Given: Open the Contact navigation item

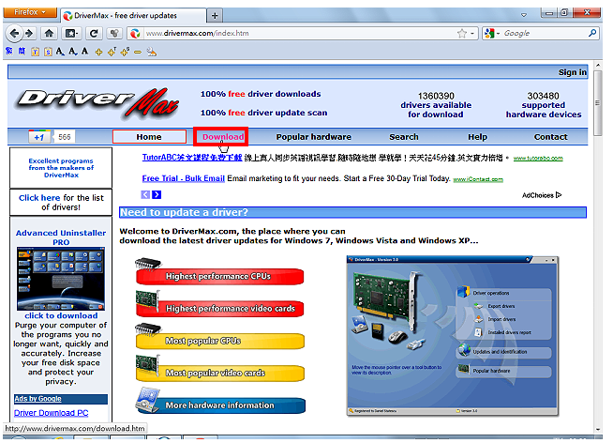Looking at the screenshot, I should pyautogui.click(x=550, y=137).
